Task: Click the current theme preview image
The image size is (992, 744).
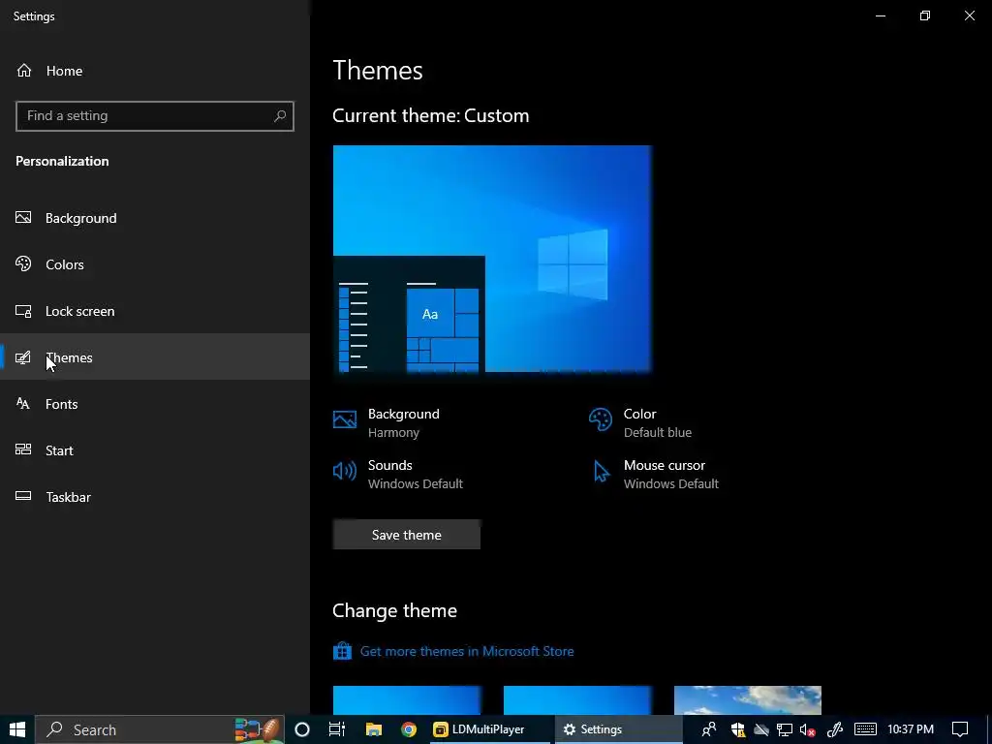Action: pyautogui.click(x=492, y=259)
